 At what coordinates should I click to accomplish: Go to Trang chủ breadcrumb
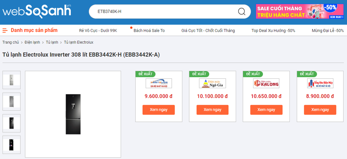11,42
